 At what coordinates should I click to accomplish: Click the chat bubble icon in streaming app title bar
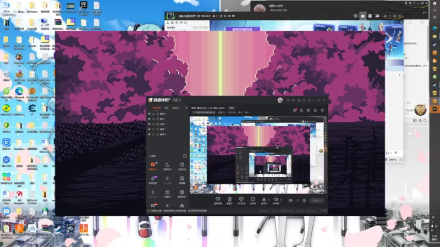coord(293,100)
